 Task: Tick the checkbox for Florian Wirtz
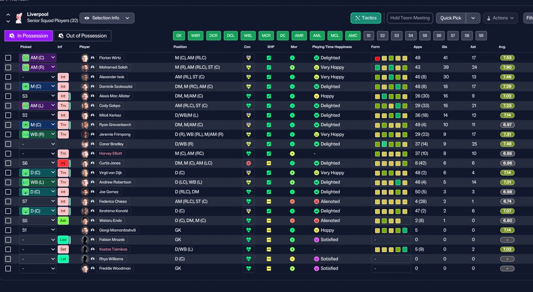click(8, 58)
